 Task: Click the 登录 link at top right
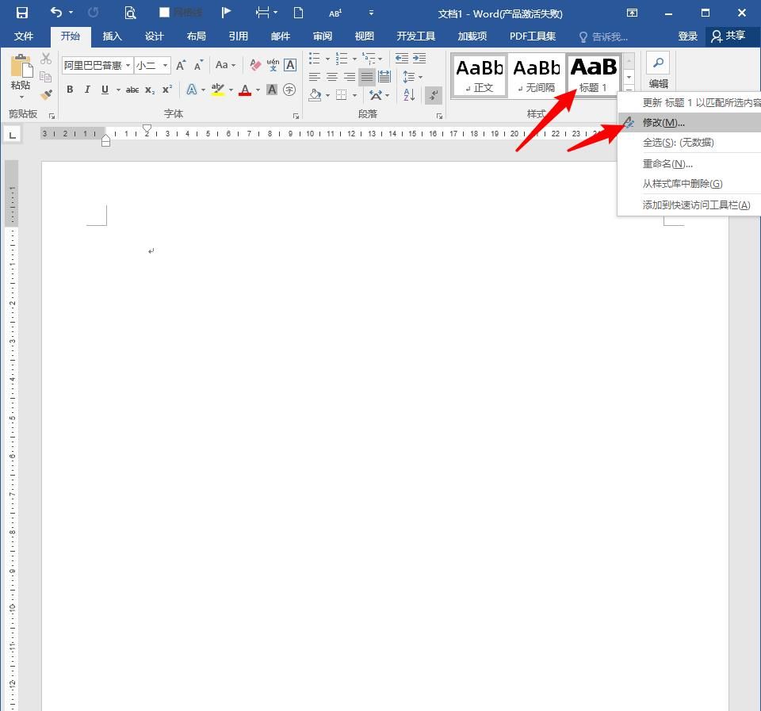[687, 36]
